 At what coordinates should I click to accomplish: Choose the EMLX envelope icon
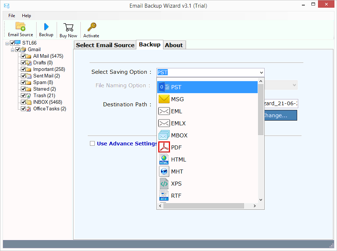click(x=164, y=123)
